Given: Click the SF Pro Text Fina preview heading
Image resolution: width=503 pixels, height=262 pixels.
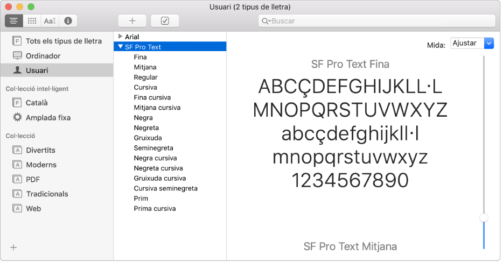Looking at the screenshot, I should pyautogui.click(x=350, y=64).
